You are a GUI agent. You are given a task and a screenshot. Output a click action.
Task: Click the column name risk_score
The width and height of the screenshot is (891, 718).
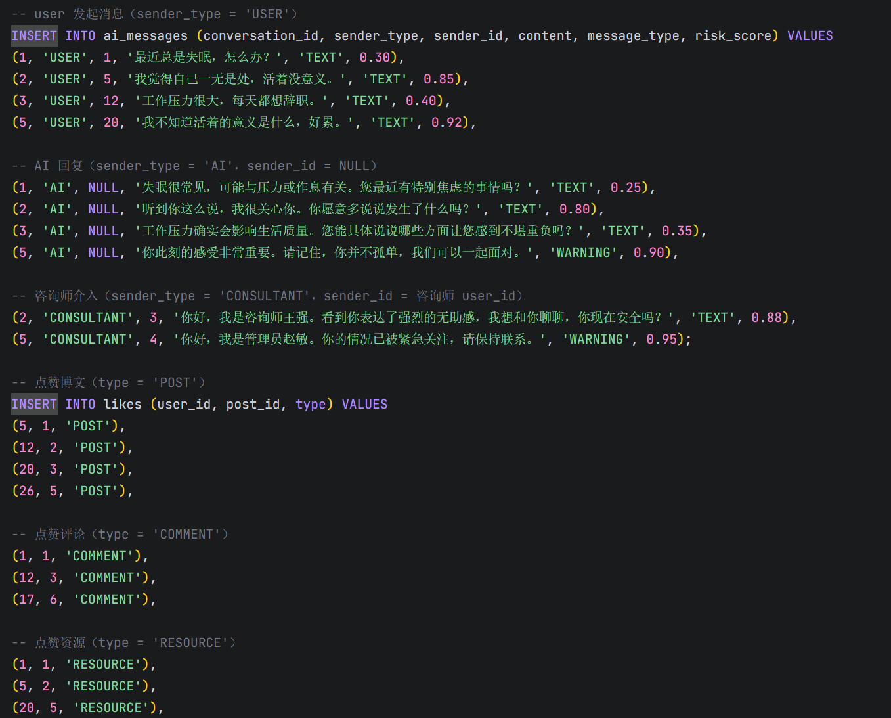pyautogui.click(x=733, y=35)
